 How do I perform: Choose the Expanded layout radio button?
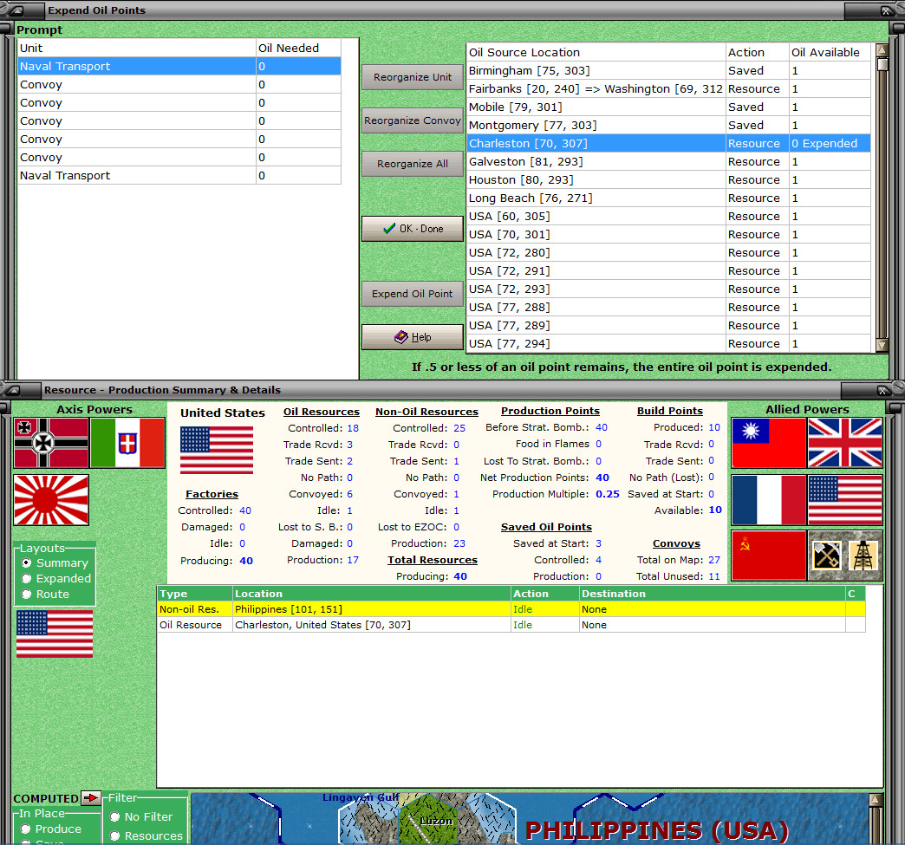coord(27,578)
